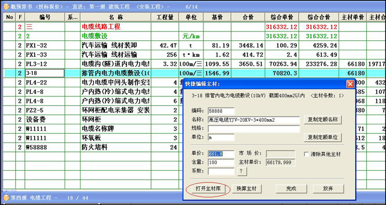Image resolution: width=386 pixels, height=205 pixels.
Task: Click the 系... column header
Action: click(72, 17)
